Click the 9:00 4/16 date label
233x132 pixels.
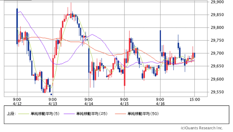(160, 101)
